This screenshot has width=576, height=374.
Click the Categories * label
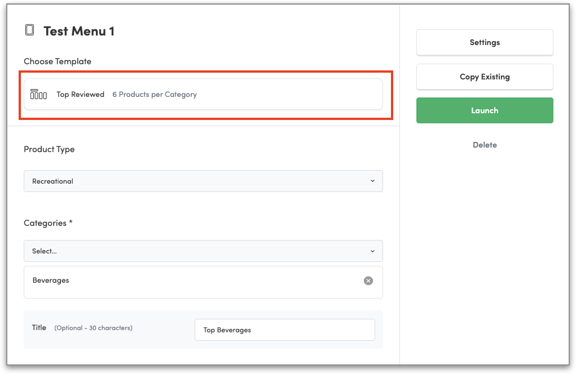48,223
